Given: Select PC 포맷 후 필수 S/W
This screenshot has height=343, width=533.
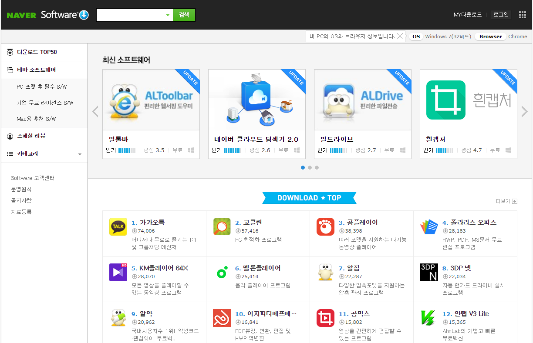Looking at the screenshot, I should (42, 87).
